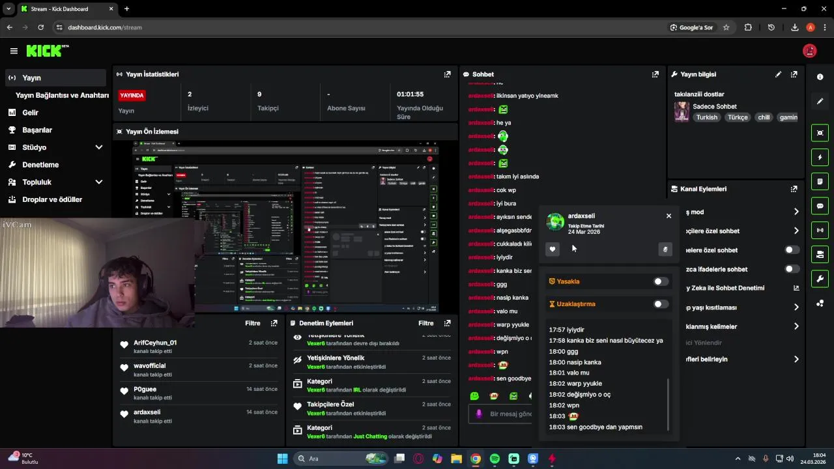Open the 'yaşı kısıtlaması' row chevron
The height and width of the screenshot is (469, 834).
(796, 307)
